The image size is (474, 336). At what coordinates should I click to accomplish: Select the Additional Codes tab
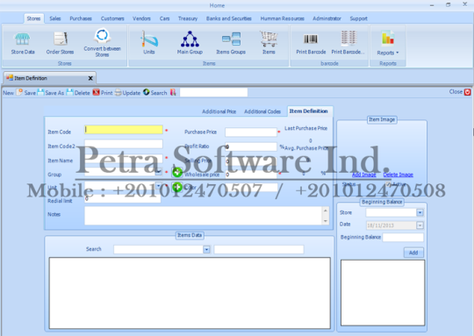[262, 111]
